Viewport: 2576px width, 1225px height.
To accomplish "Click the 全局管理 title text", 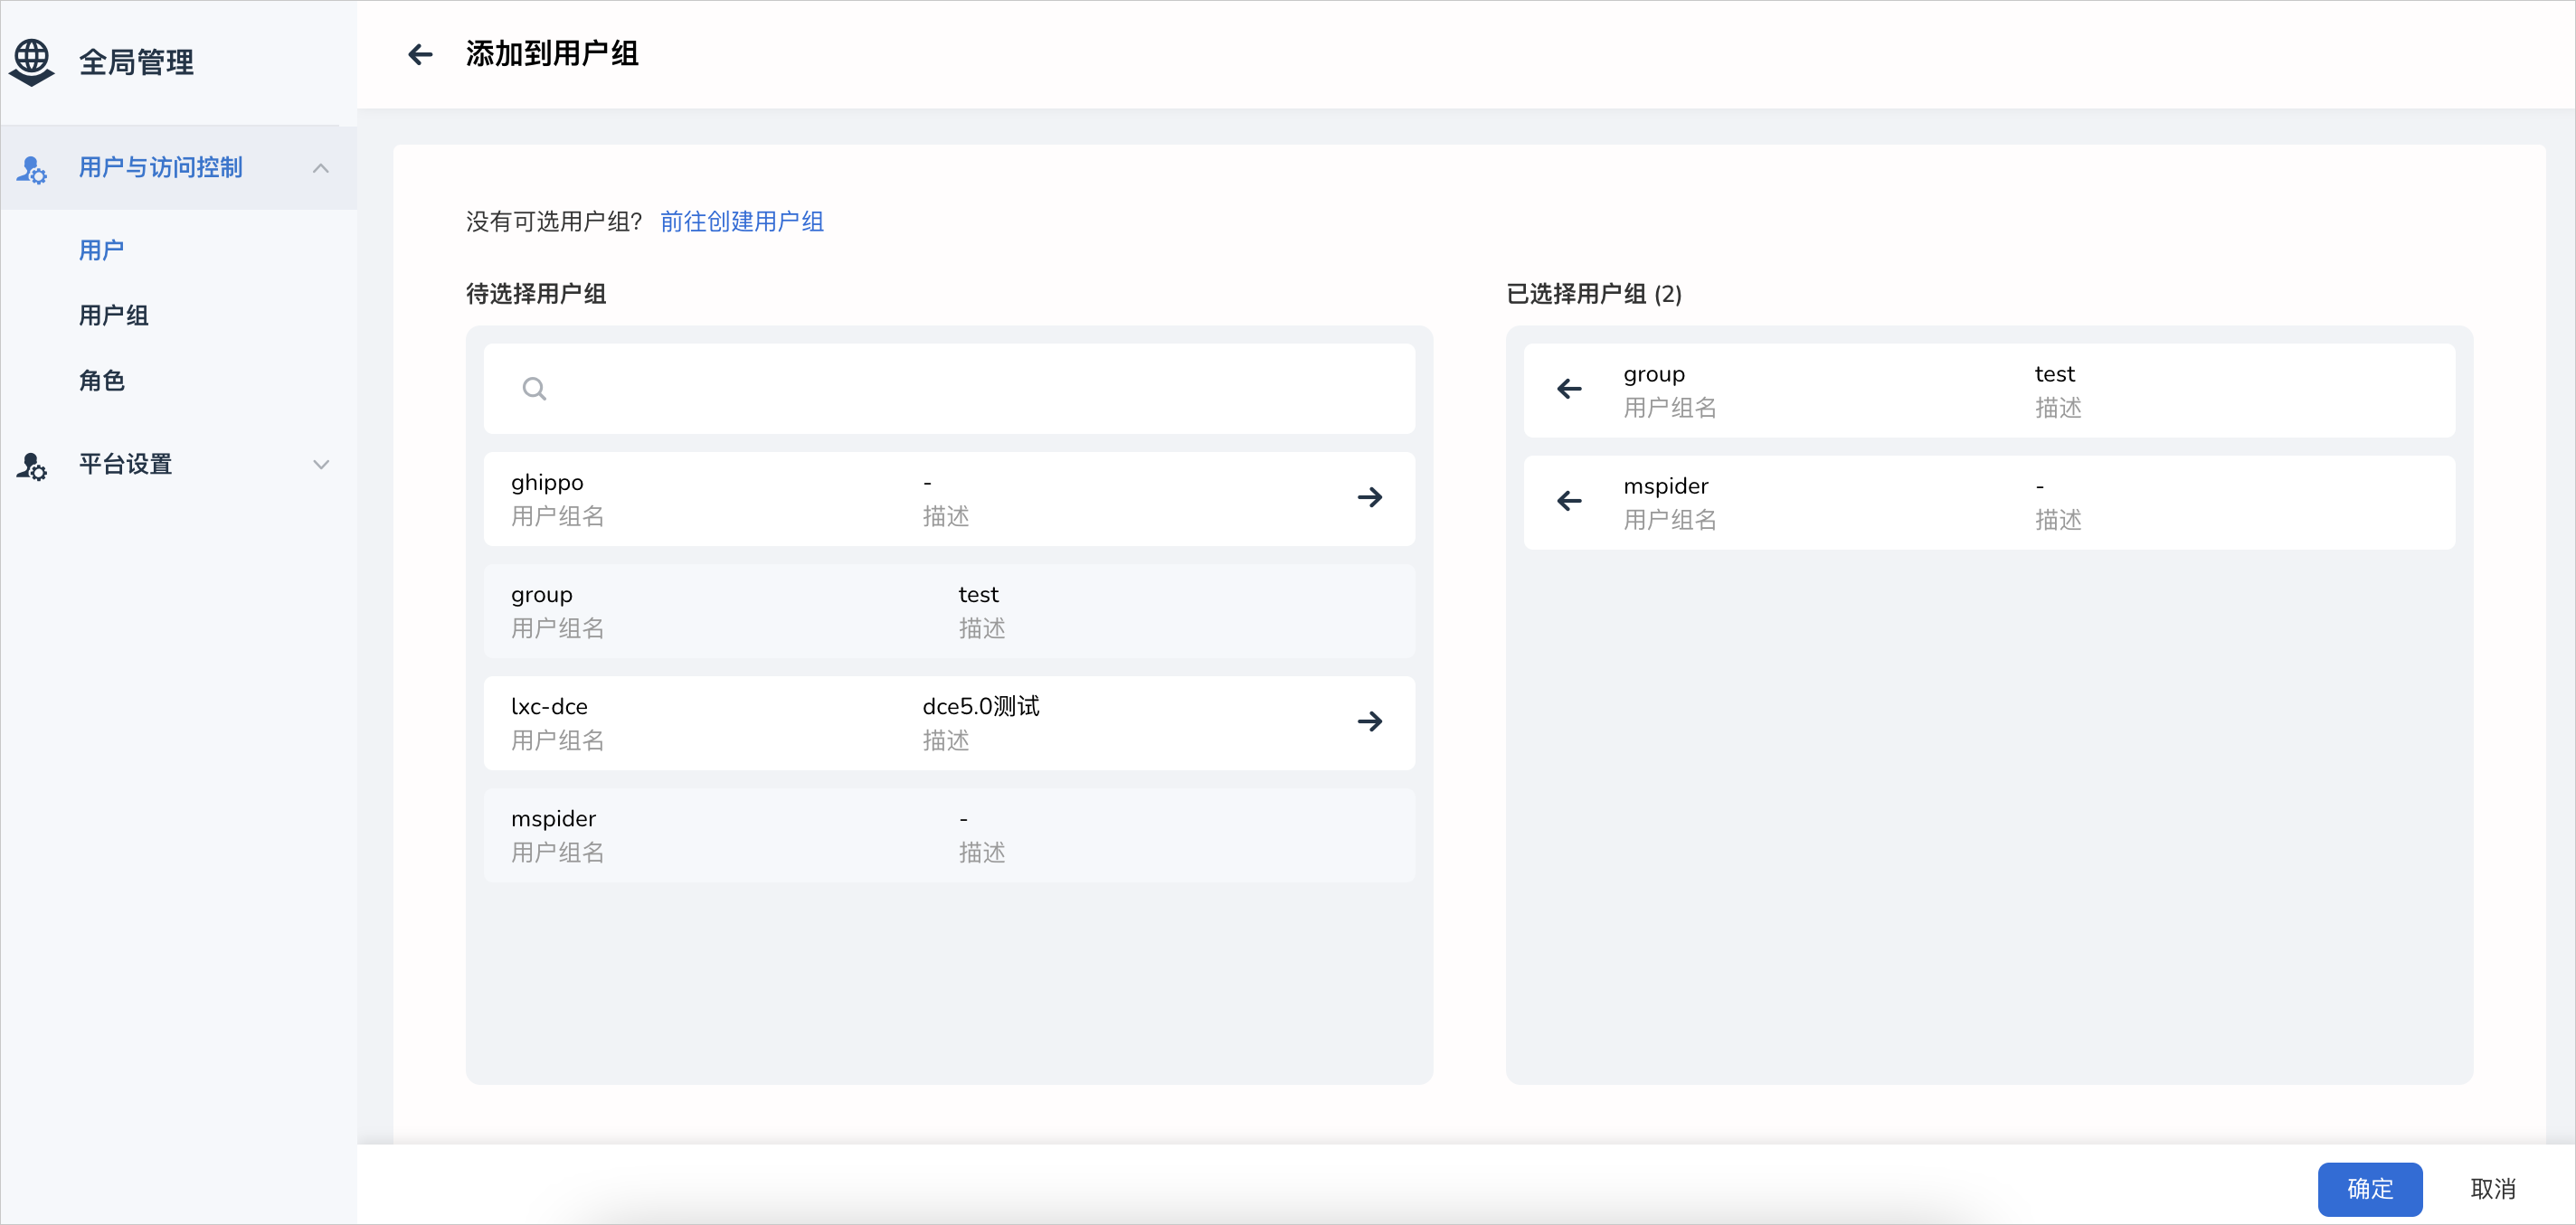I will pyautogui.click(x=137, y=62).
